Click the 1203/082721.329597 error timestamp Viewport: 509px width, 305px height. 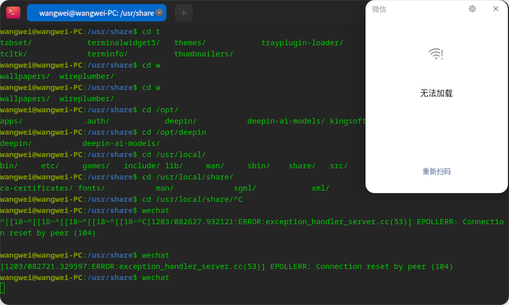46,266
